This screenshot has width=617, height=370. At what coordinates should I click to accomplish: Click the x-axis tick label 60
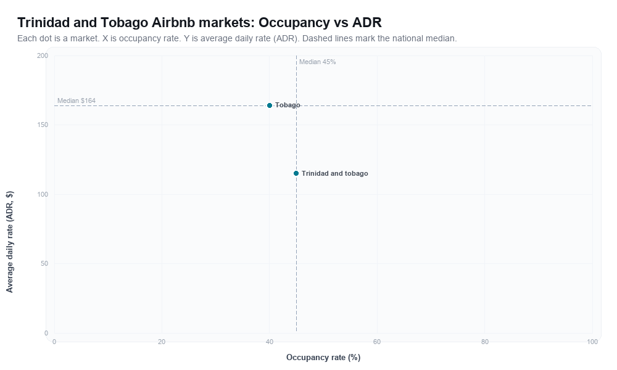[x=377, y=342]
